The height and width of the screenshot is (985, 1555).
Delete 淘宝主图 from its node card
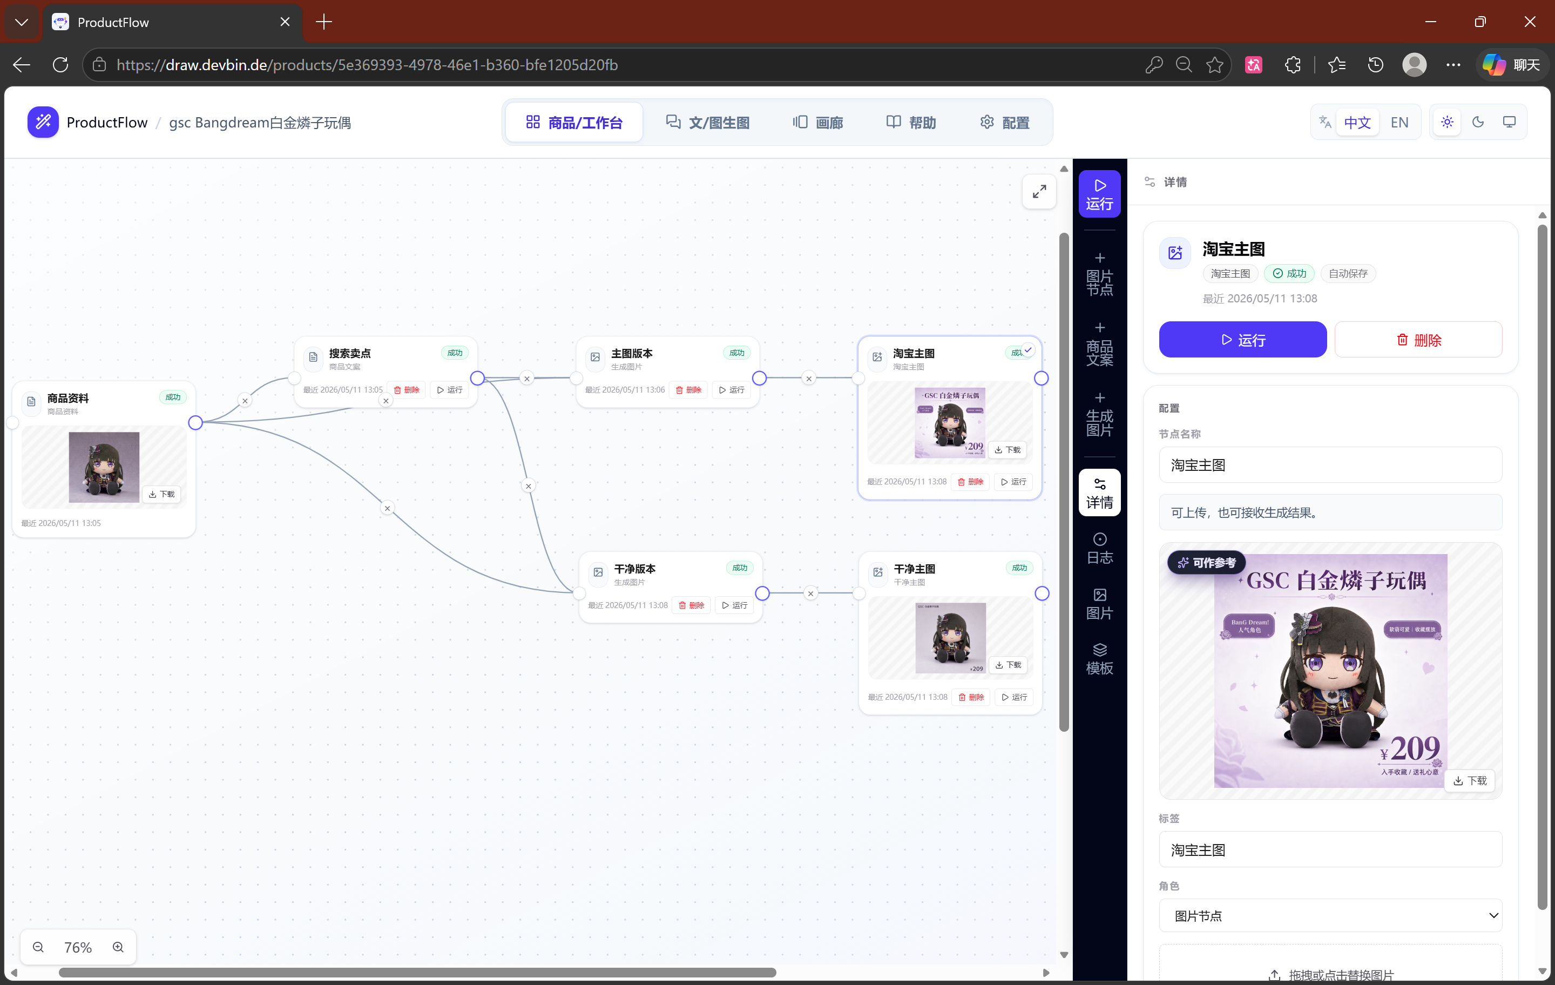[x=971, y=482]
